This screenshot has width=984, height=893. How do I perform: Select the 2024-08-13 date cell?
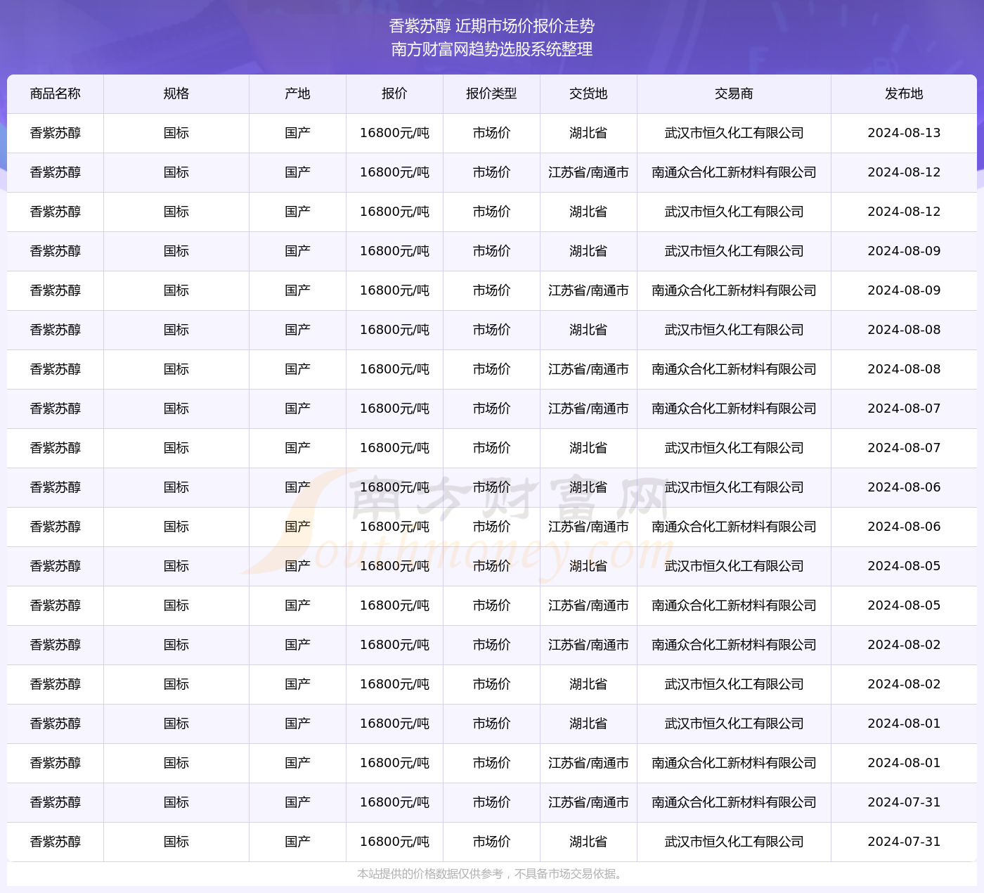[x=905, y=133]
